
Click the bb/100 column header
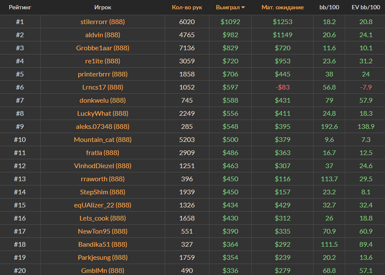coord(329,7)
